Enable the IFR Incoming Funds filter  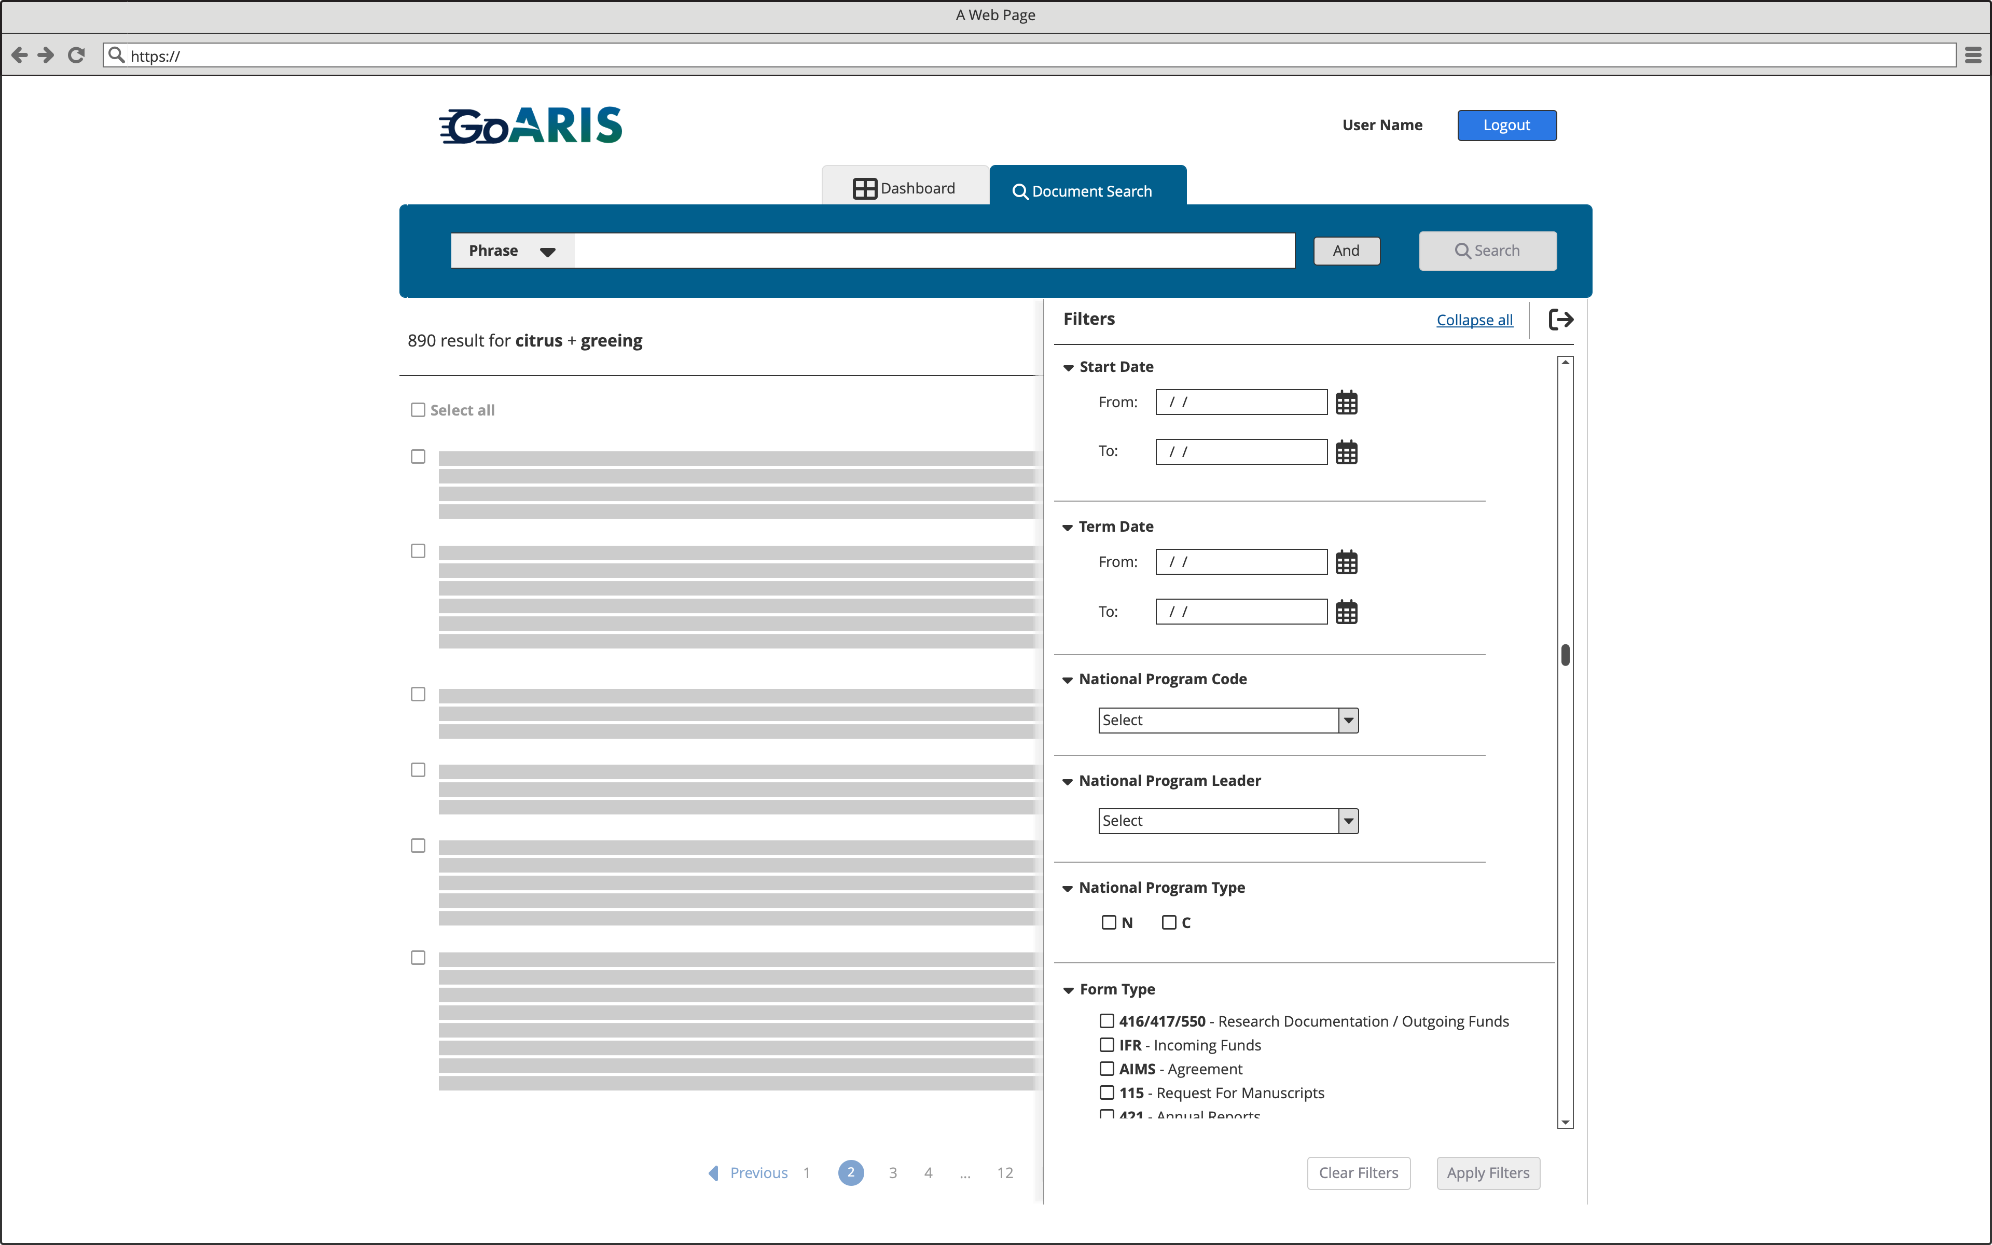point(1106,1044)
